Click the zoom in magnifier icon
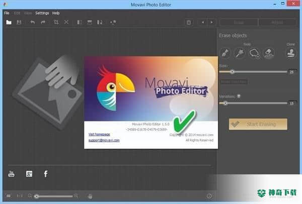The image size is (302, 204). (x=76, y=196)
